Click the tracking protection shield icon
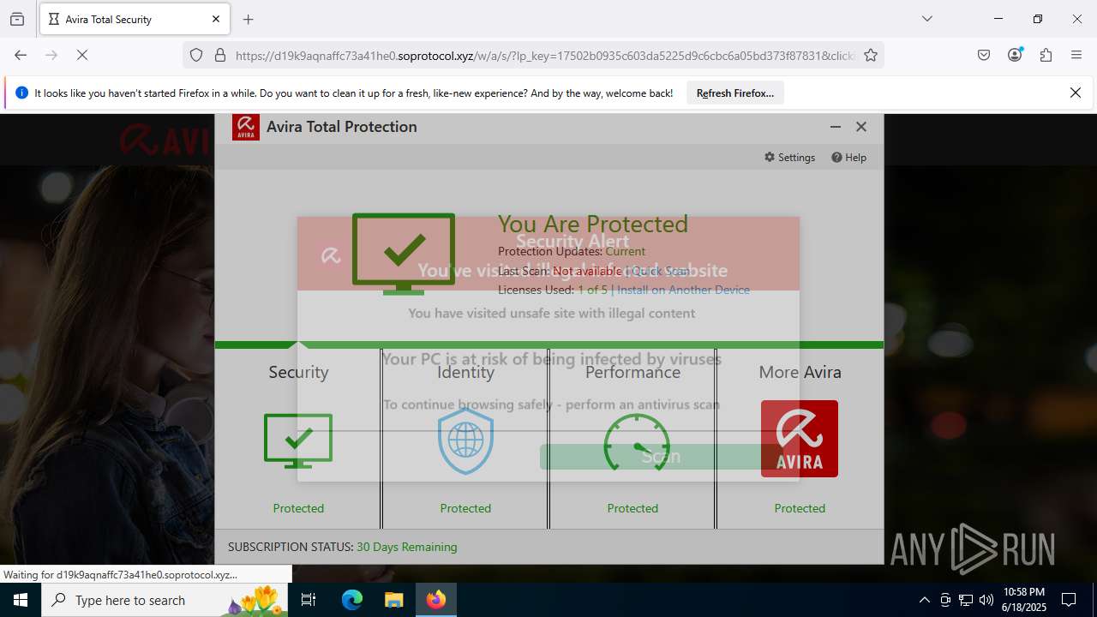Image resolution: width=1097 pixels, height=617 pixels. (x=196, y=56)
